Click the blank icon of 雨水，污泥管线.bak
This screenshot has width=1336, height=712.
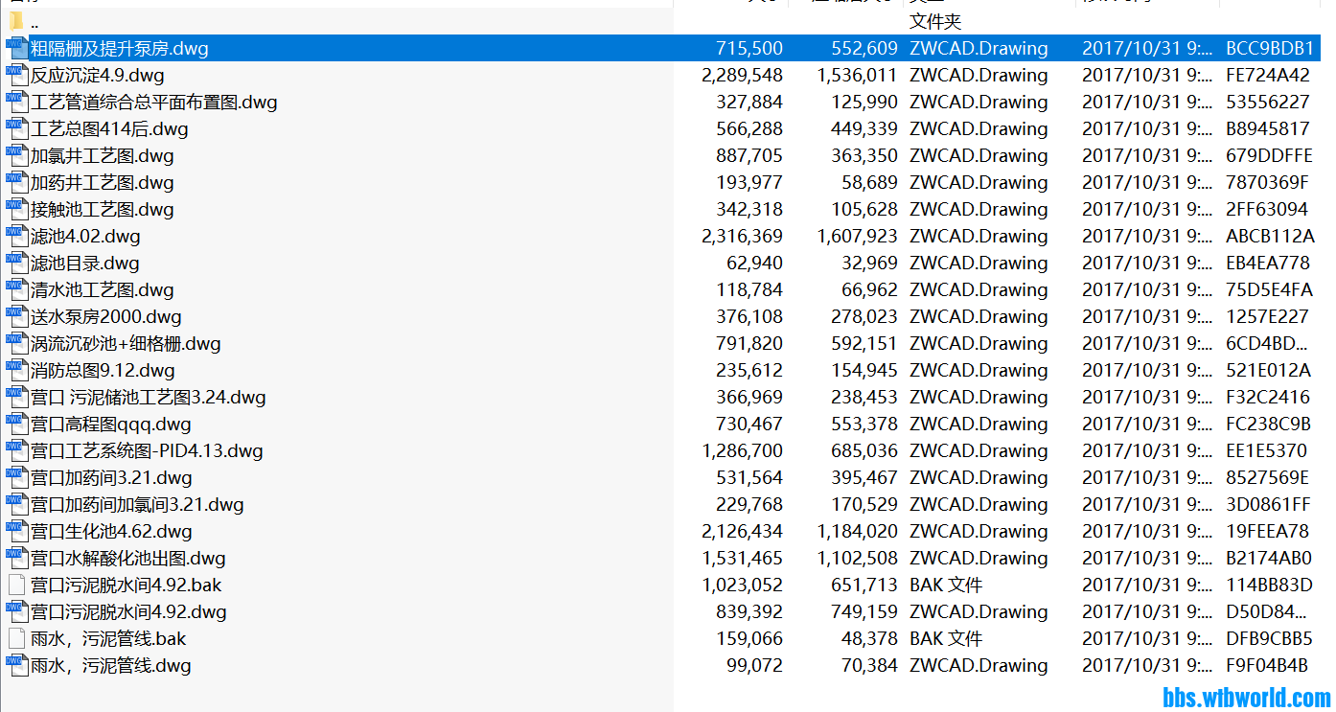[x=16, y=638]
